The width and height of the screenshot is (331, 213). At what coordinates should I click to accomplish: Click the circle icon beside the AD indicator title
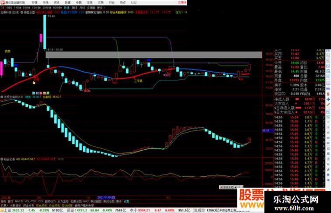pos(2,159)
